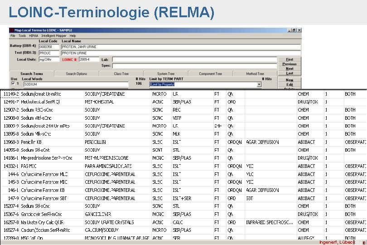Select row 11149-2 Sodium/creat Ur-mRtc
The image size is (367, 245).
[183, 94]
